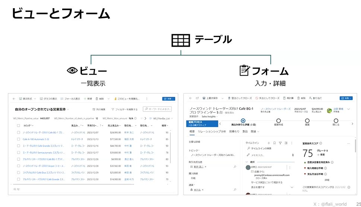
Task: Click the 削除 trash icon in view toolbar
Action: [97, 99]
